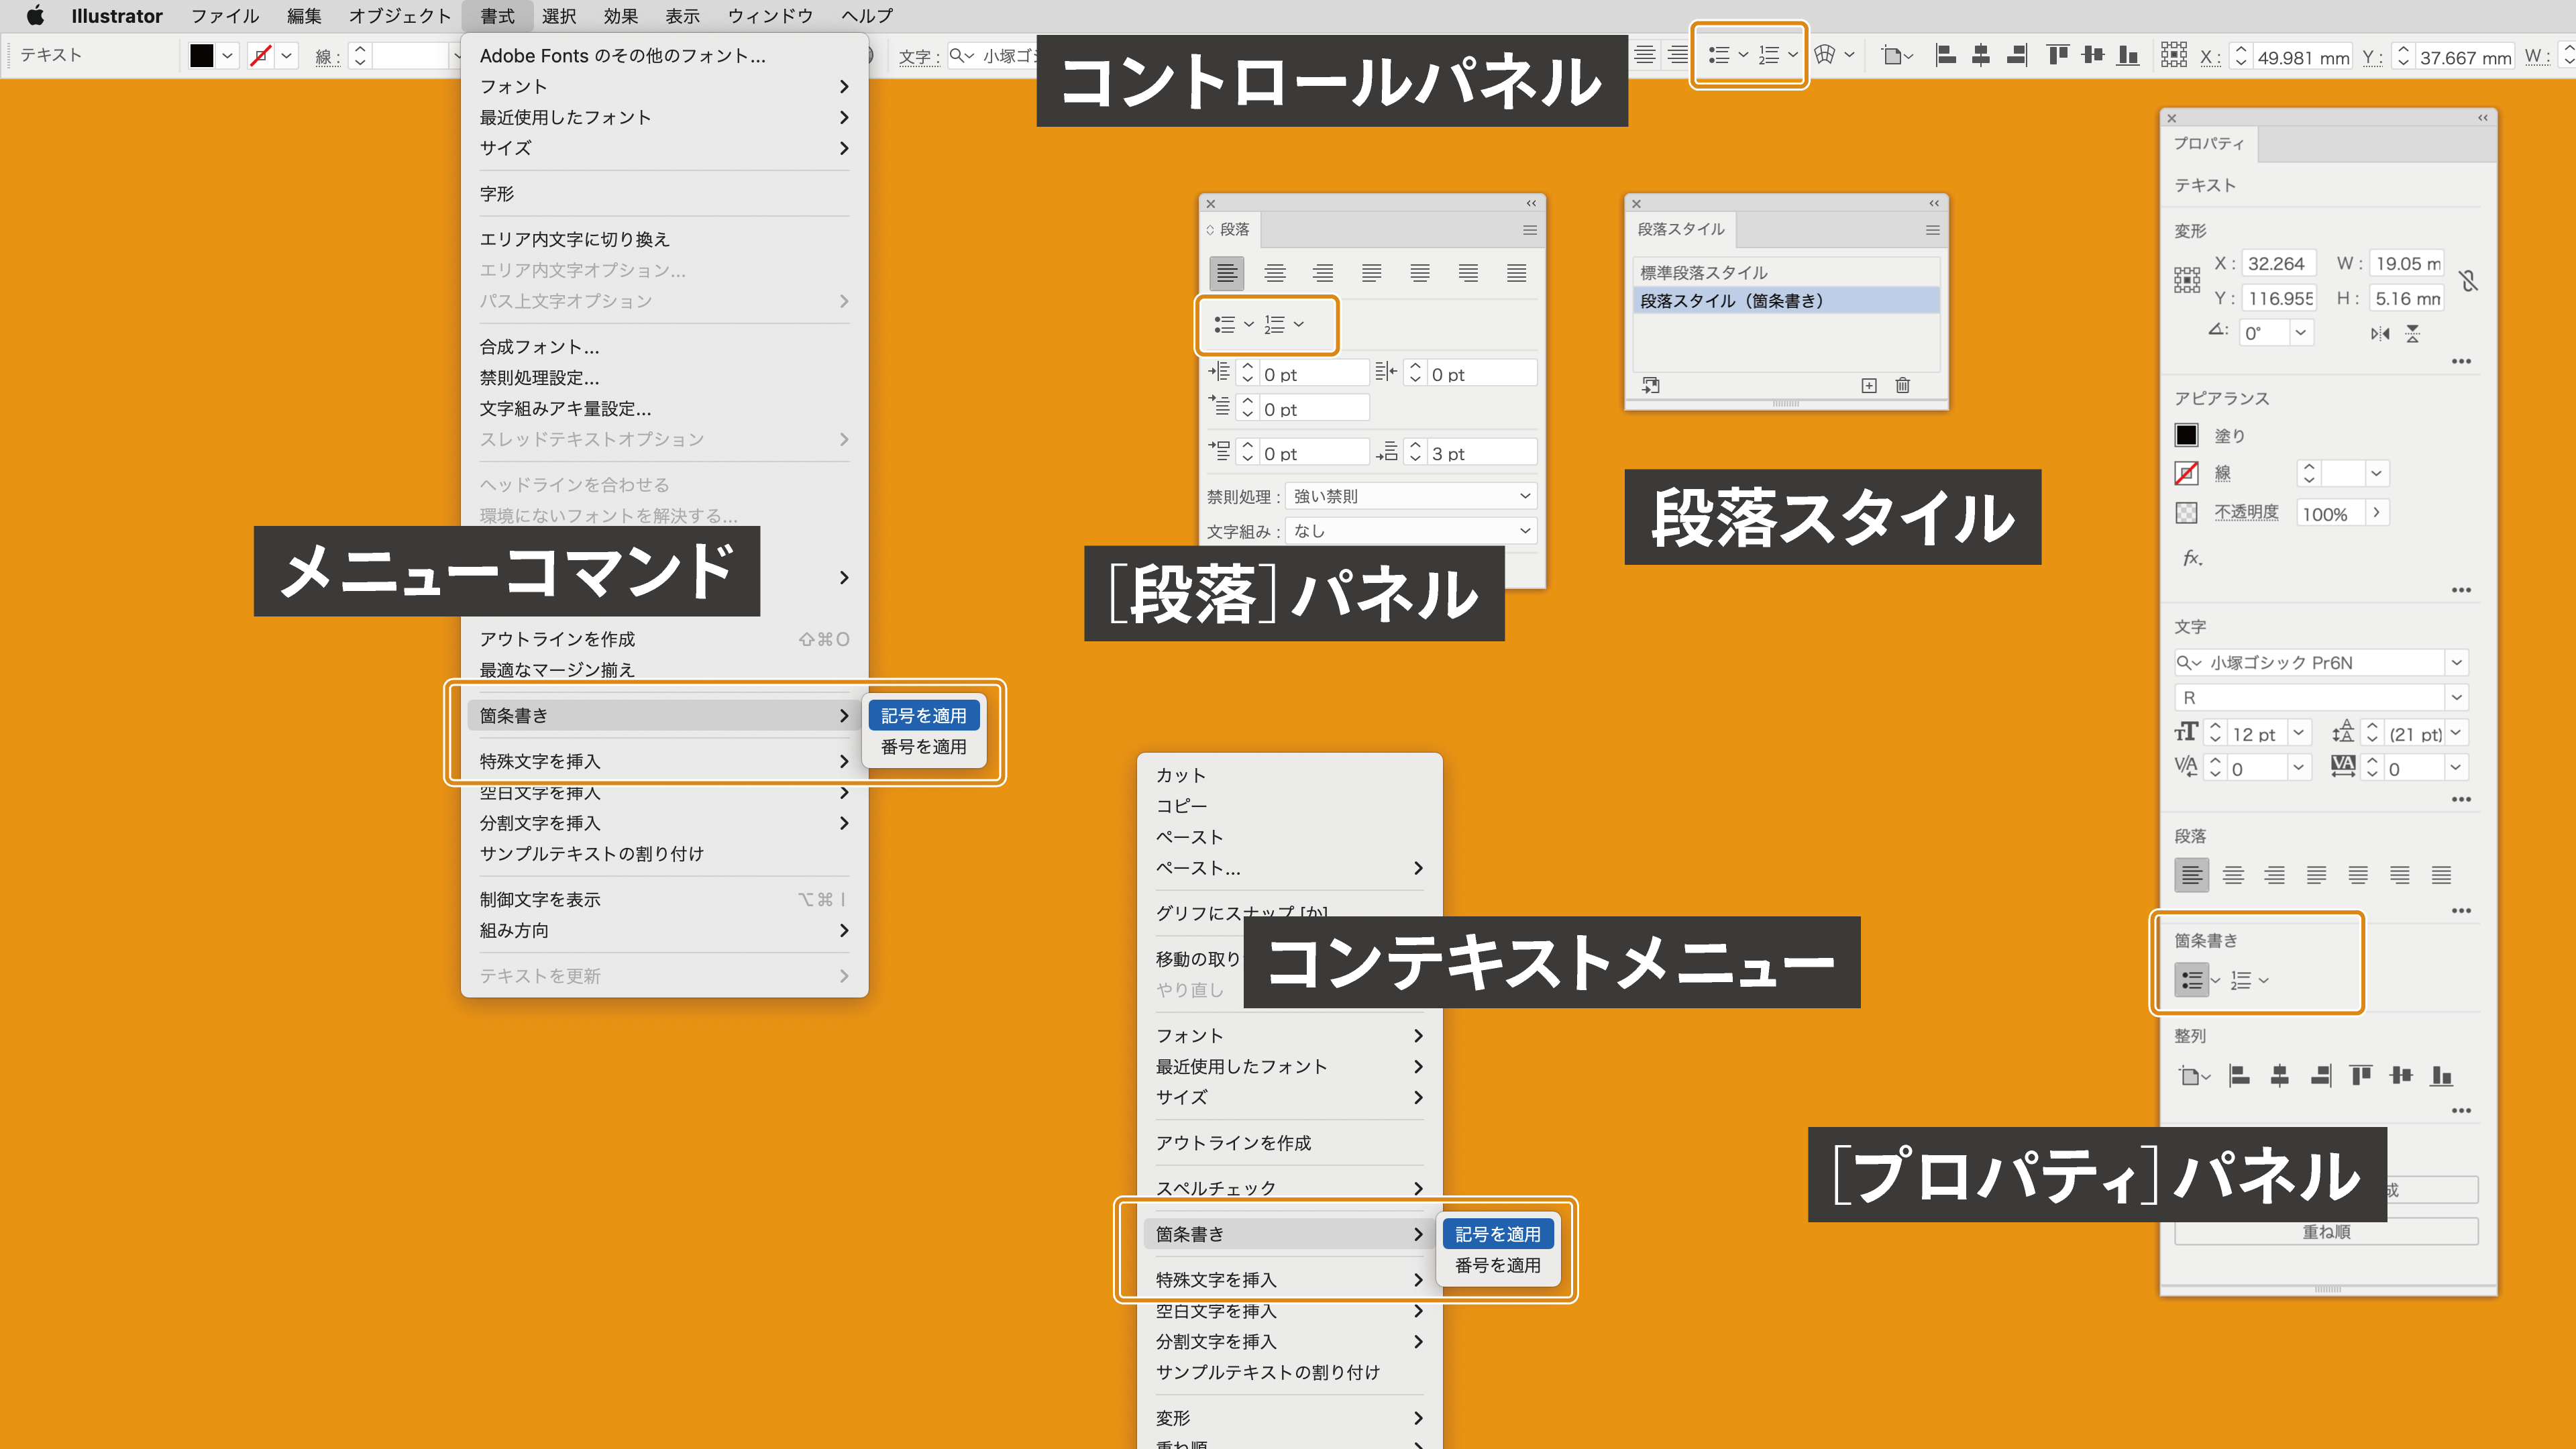Viewport: 2576px width, 1449px height.
Task: Click the black fill swatch in Control panel
Action: (x=202, y=55)
